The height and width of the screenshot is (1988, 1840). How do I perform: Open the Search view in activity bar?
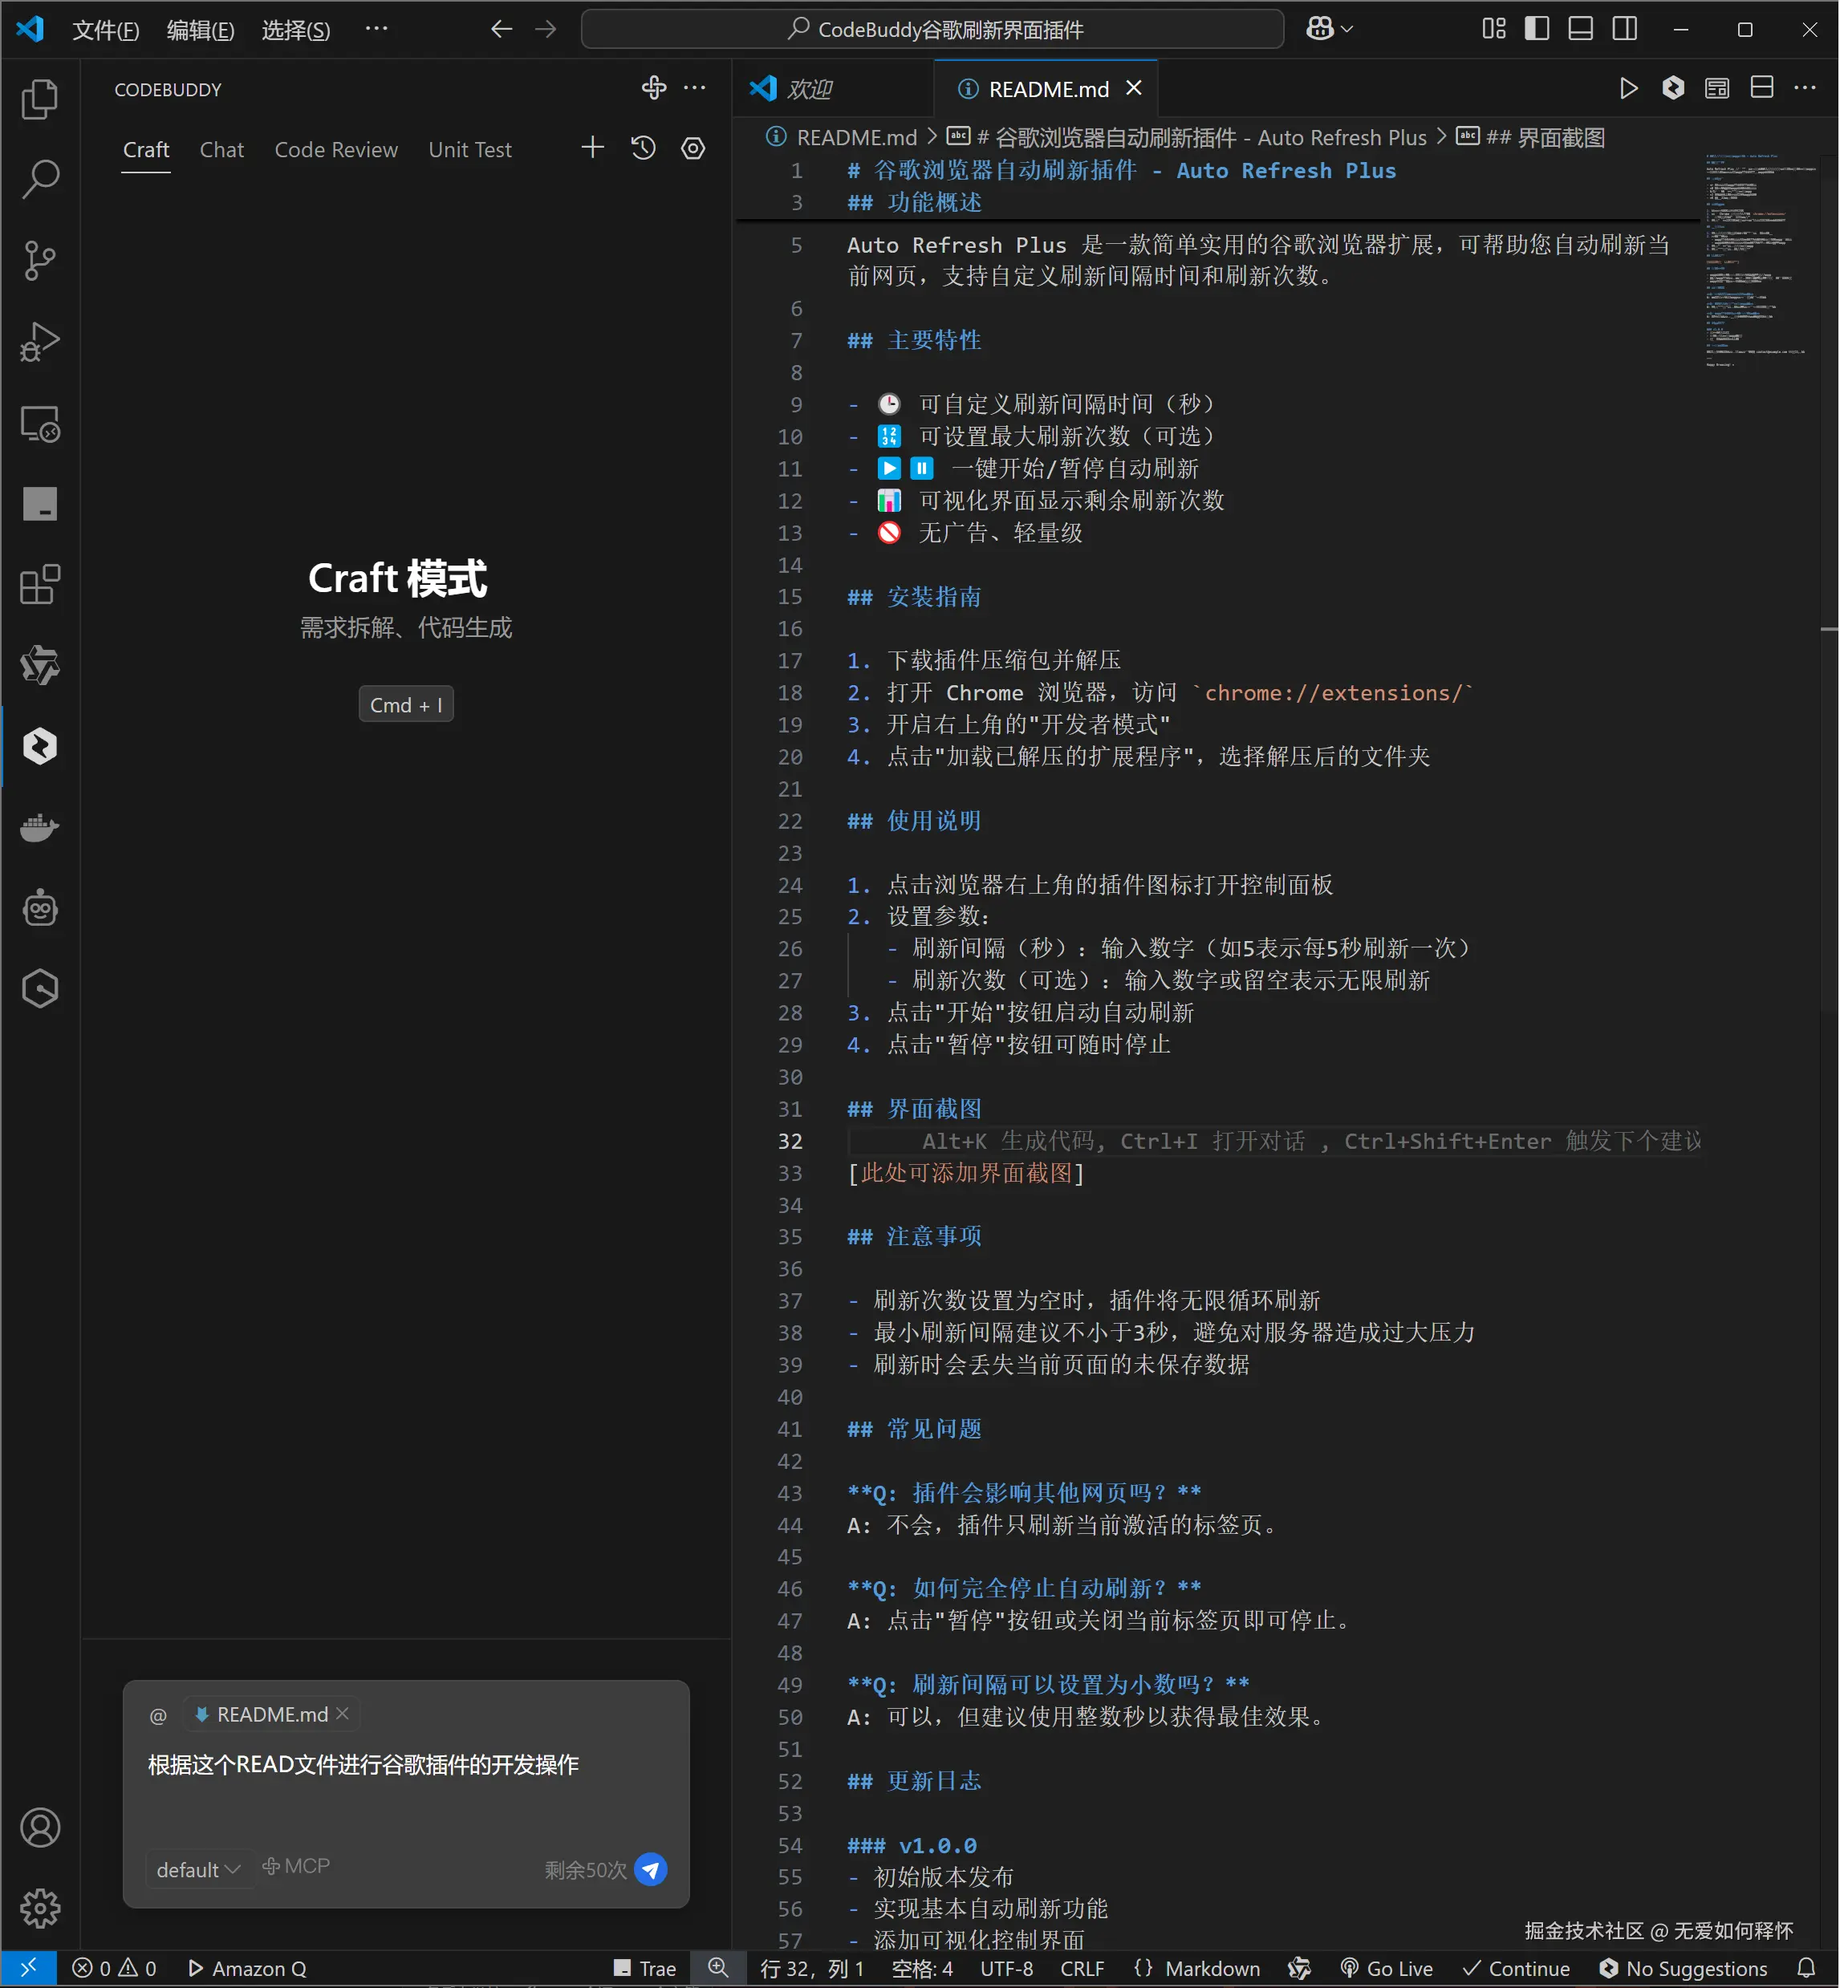(40, 179)
